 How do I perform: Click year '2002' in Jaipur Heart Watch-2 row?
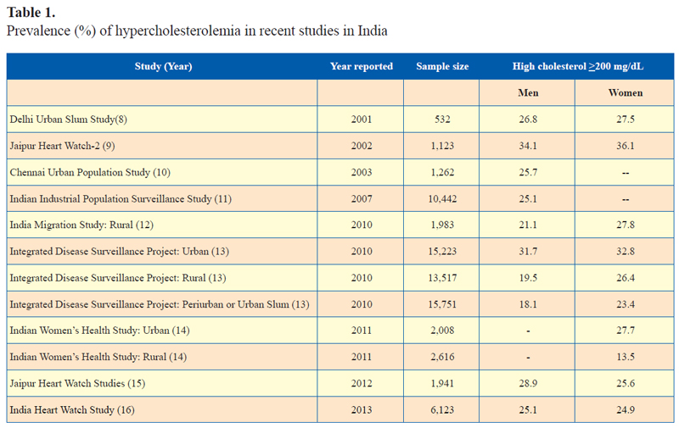coord(362,146)
